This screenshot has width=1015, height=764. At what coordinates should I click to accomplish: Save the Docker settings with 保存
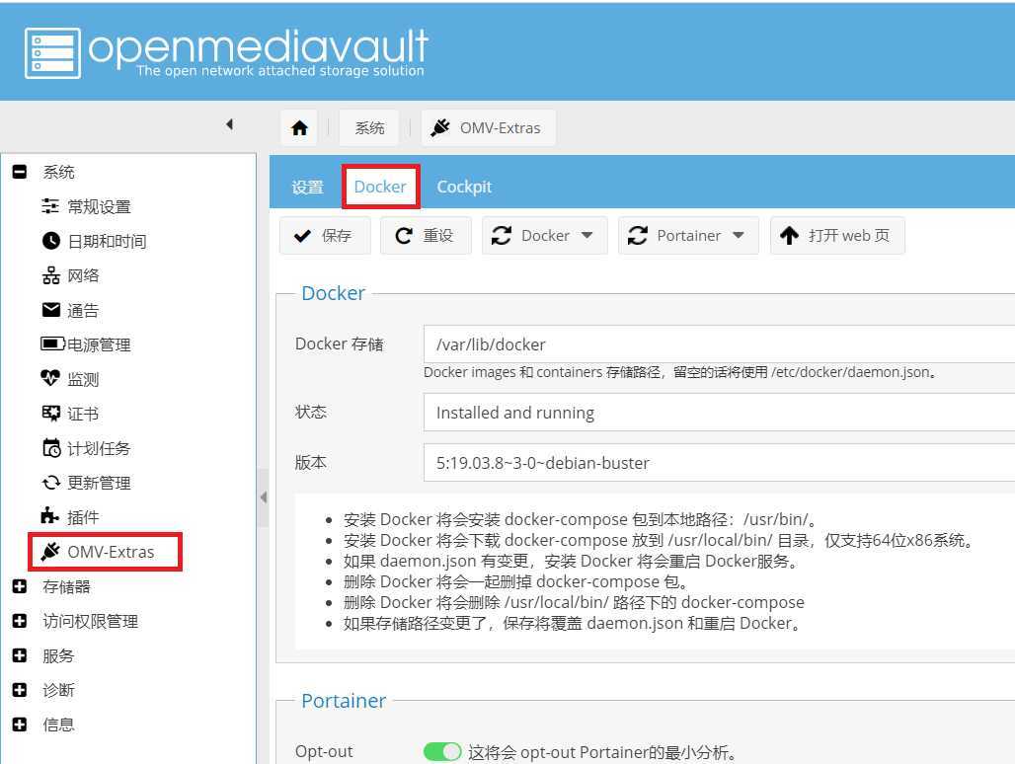tap(325, 236)
